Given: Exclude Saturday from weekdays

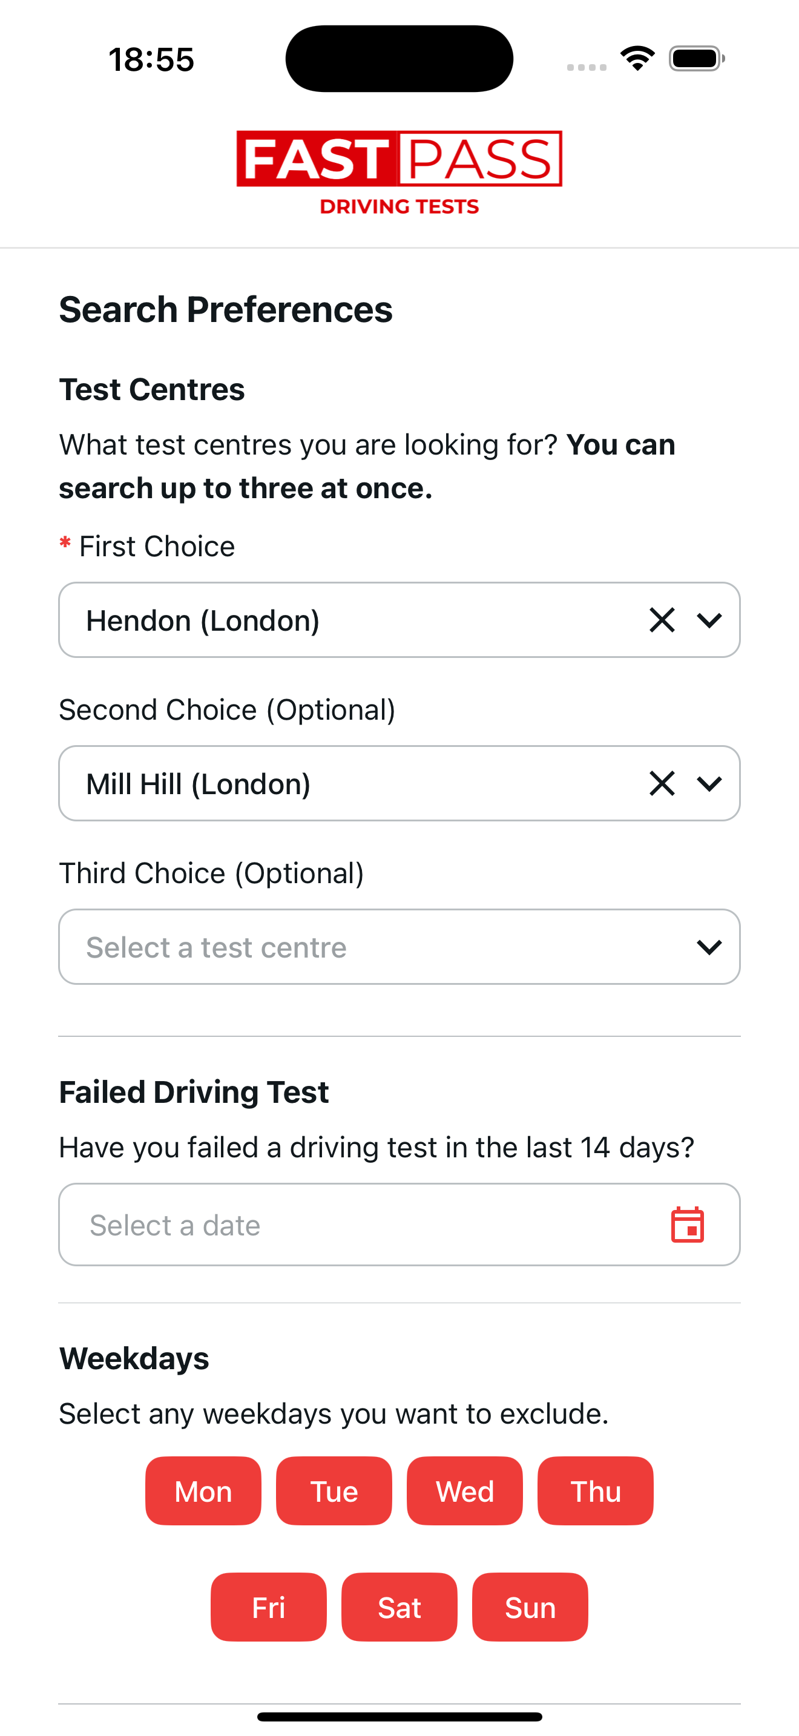Looking at the screenshot, I should [x=399, y=1607].
